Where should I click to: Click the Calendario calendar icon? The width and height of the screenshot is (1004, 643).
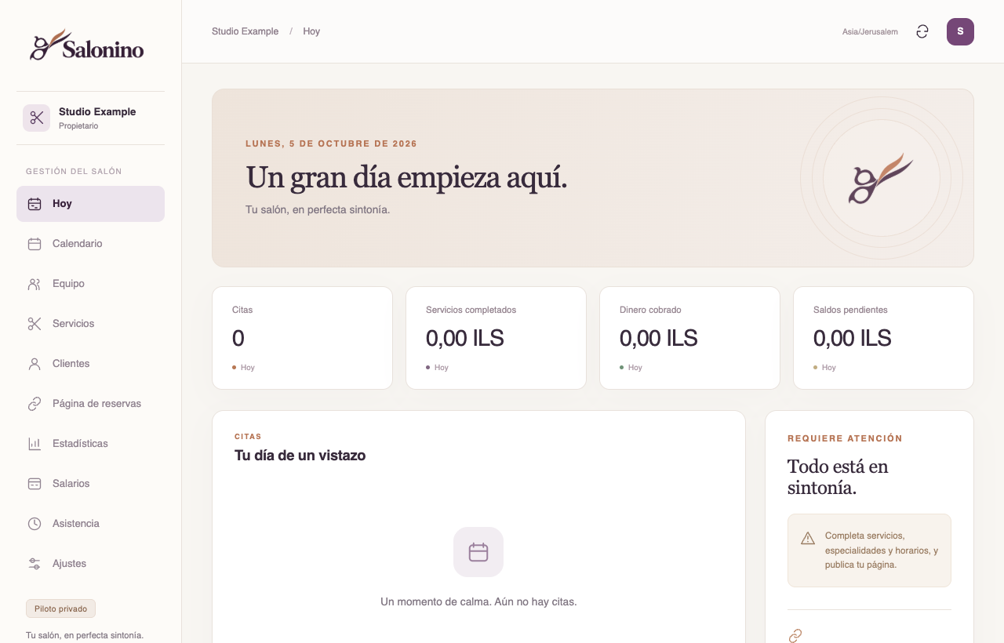click(x=35, y=244)
